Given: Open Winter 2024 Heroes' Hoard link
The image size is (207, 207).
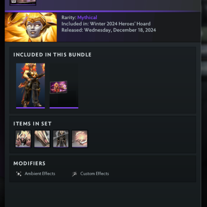Looking at the screenshot, I should 120,24.
